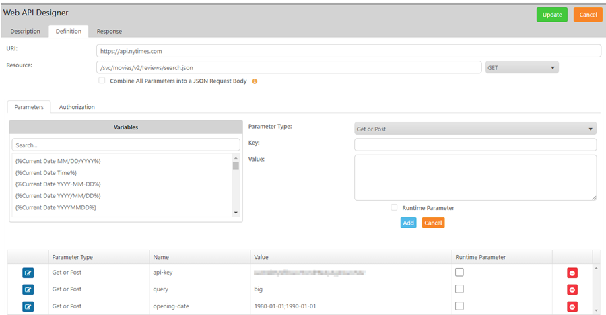The height and width of the screenshot is (315, 606).
Task: Open the Parameter Type dropdown
Action: (475, 129)
